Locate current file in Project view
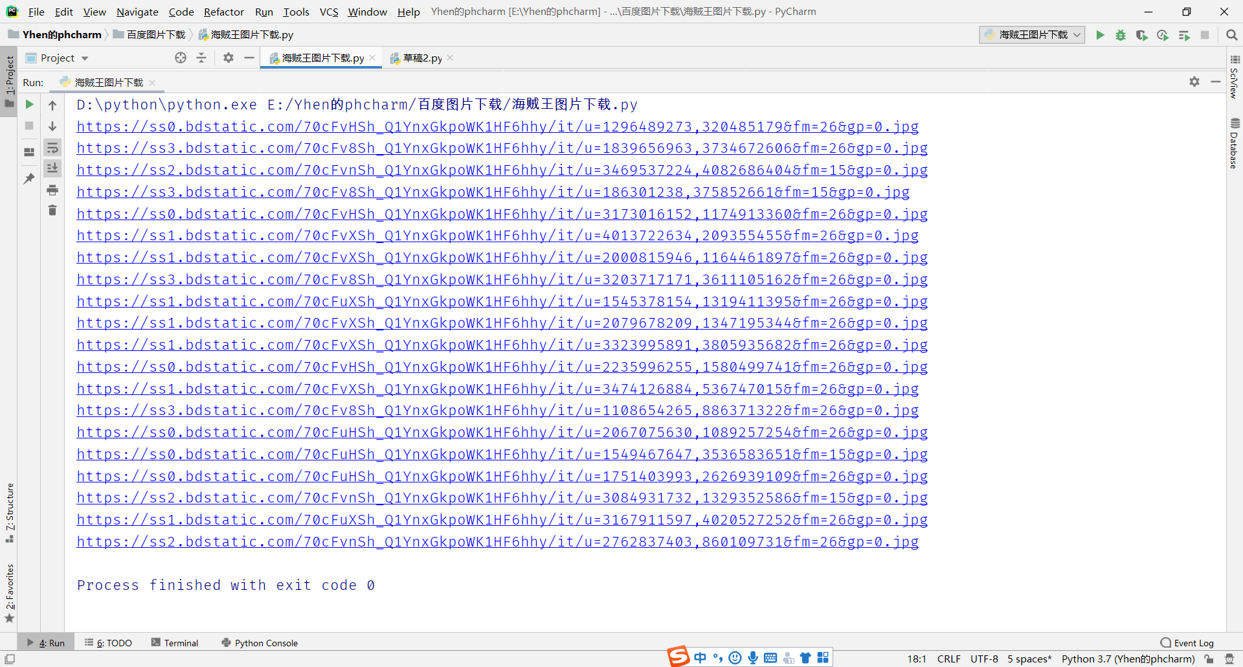 (x=181, y=58)
